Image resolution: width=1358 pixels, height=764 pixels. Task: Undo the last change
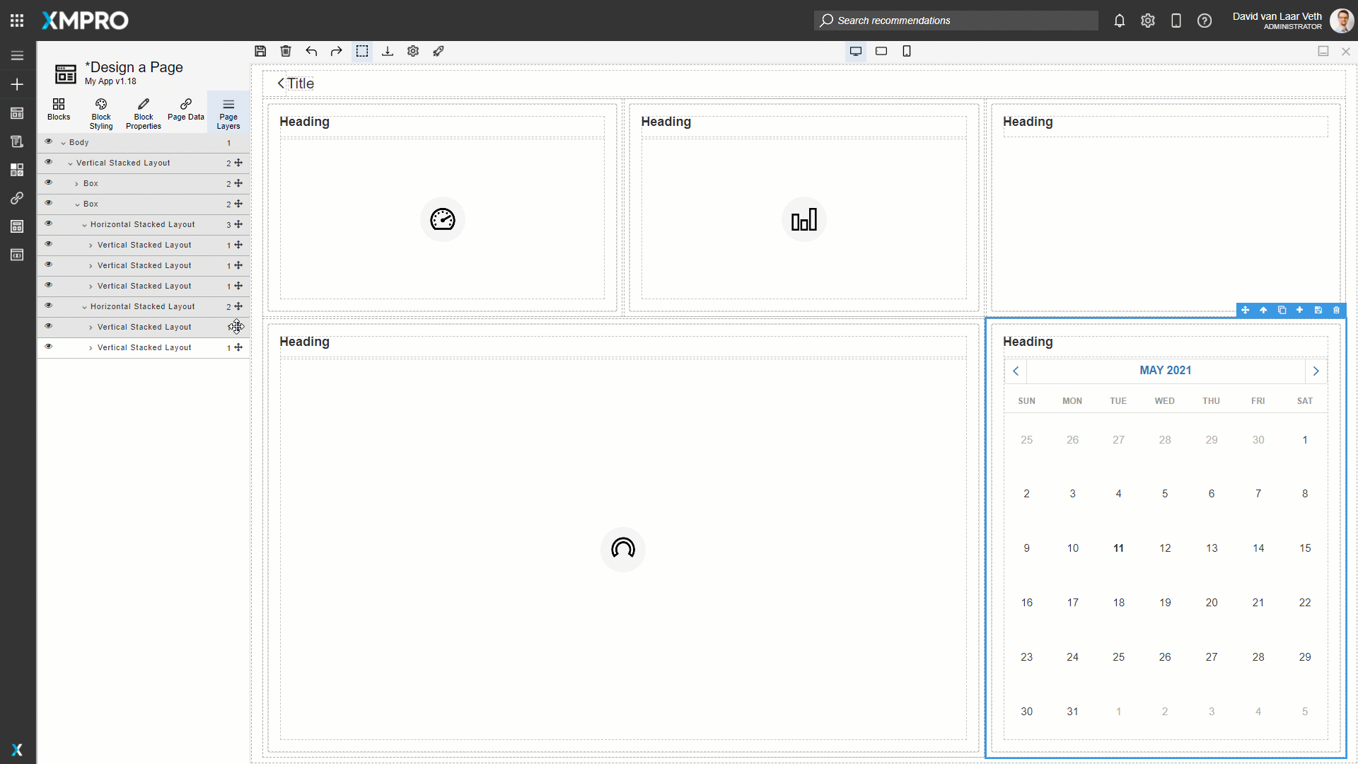click(x=311, y=51)
